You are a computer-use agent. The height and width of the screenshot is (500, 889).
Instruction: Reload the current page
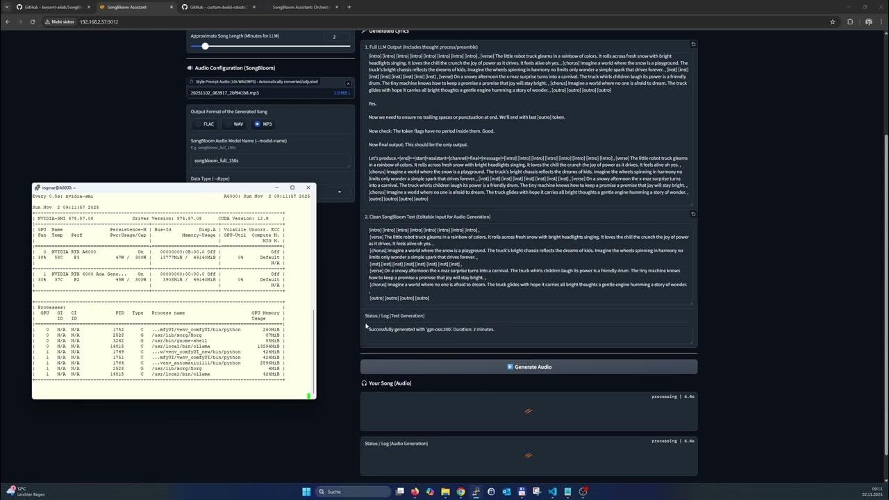(x=33, y=22)
